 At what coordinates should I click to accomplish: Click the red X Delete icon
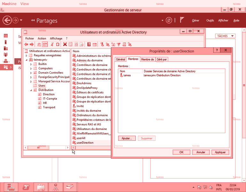tap(65, 44)
